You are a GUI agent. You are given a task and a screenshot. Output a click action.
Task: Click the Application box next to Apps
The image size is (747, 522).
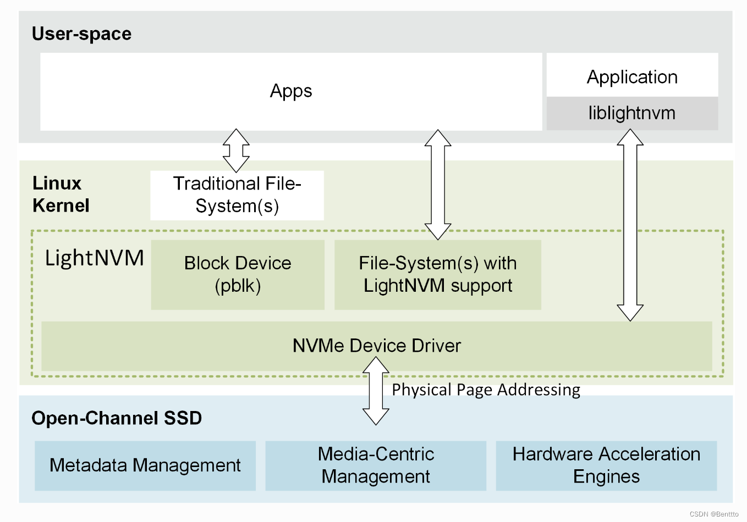(631, 76)
